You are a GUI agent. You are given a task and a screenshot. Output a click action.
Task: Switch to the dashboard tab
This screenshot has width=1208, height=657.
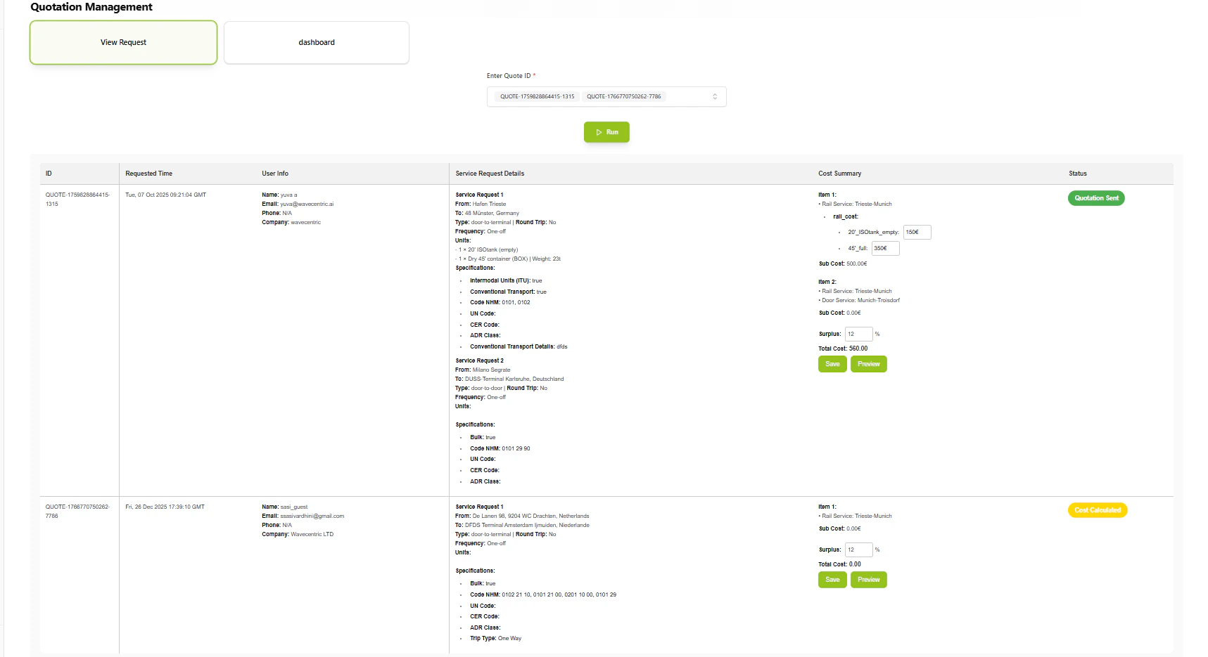tap(316, 42)
